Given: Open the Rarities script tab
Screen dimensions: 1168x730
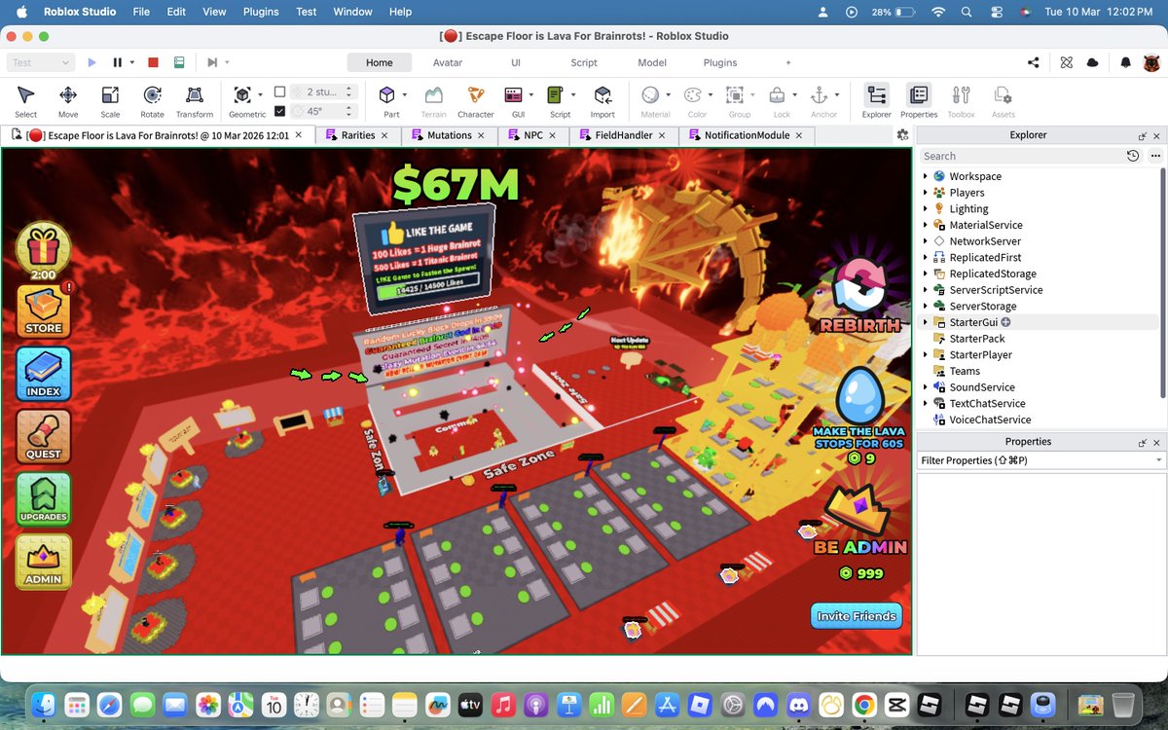Looking at the screenshot, I should (357, 135).
